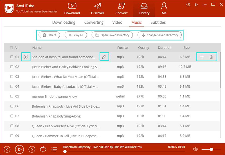This screenshot has width=225, height=155.
Task: Click the plus icon on track 01
Action: coord(202,57)
